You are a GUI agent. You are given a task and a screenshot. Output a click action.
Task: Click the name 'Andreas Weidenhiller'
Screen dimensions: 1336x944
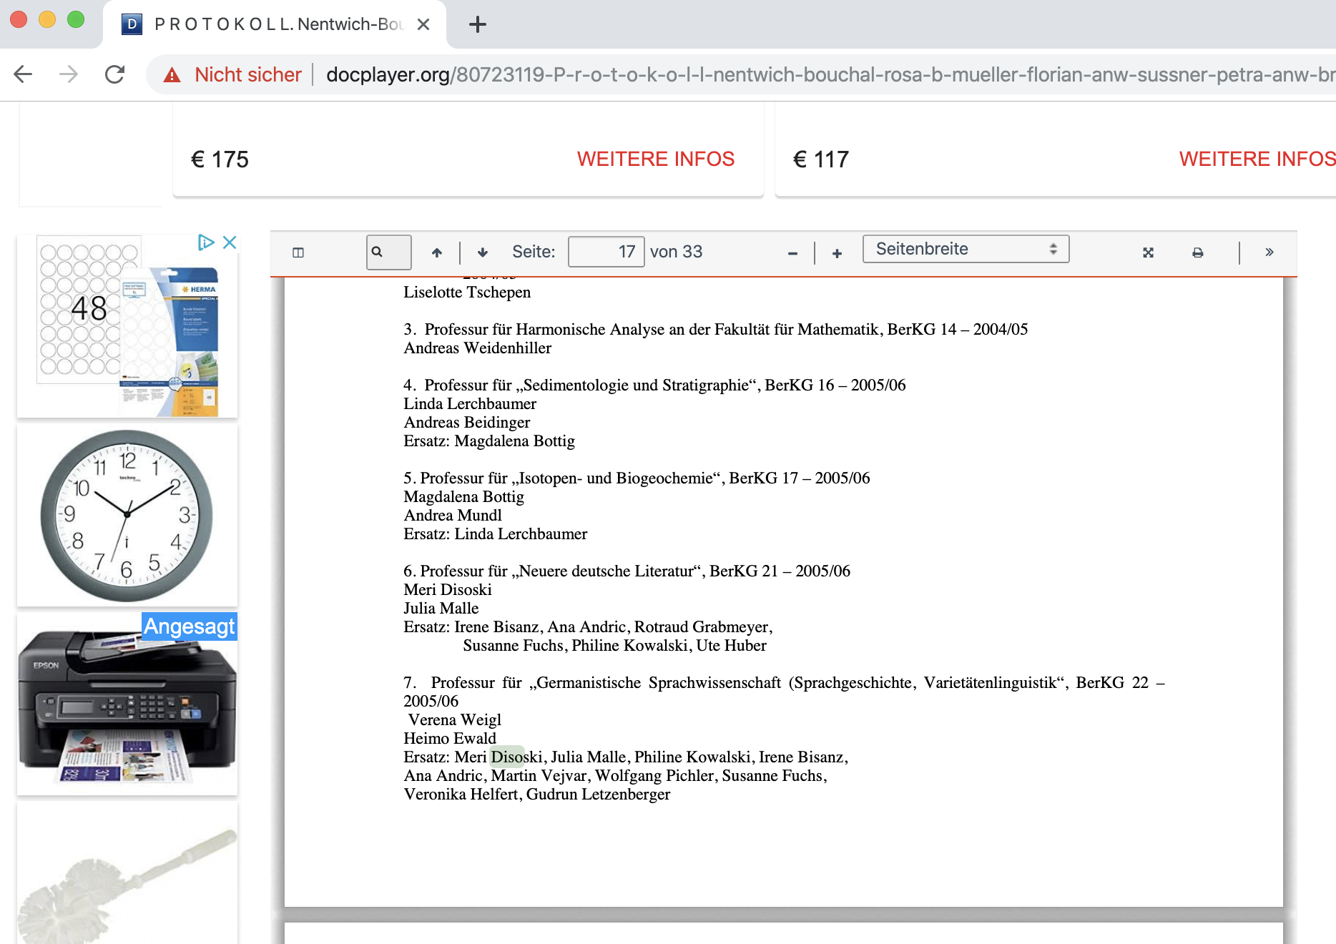[x=478, y=348]
